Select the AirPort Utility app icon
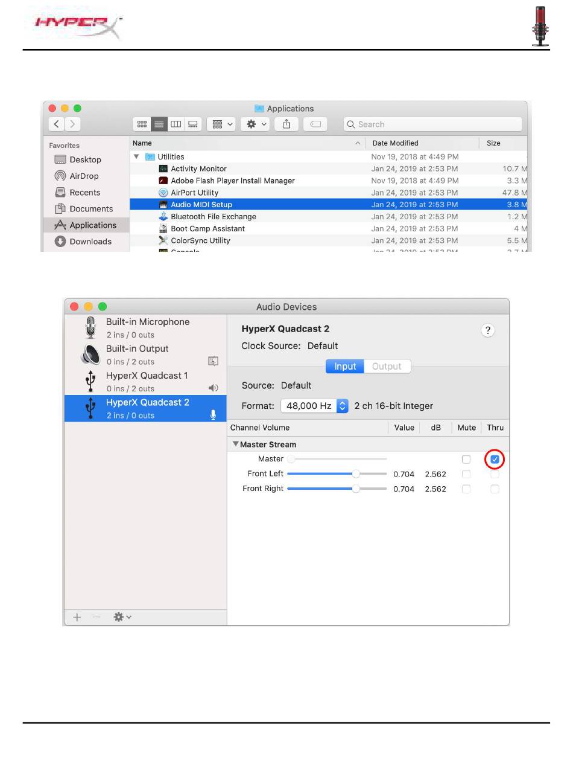 coord(163,193)
